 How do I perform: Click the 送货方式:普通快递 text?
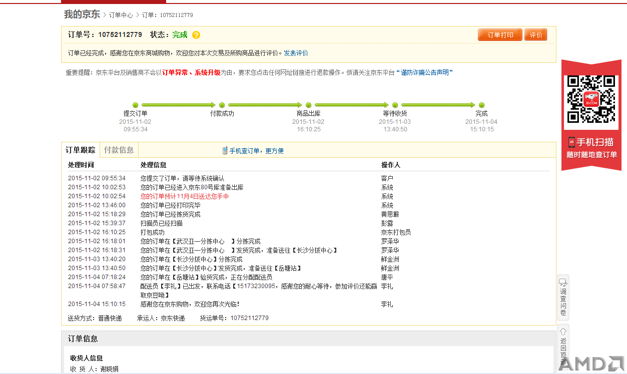(95, 318)
